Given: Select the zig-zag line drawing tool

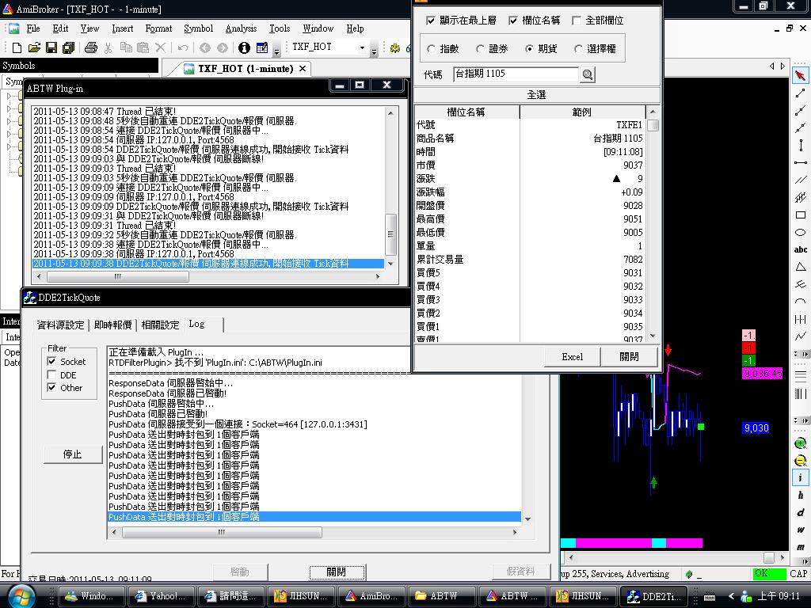Looking at the screenshot, I should pos(801,336).
